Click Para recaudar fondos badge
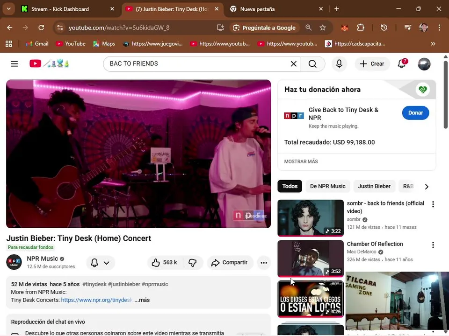The height and width of the screenshot is (336, 449). click(30, 247)
